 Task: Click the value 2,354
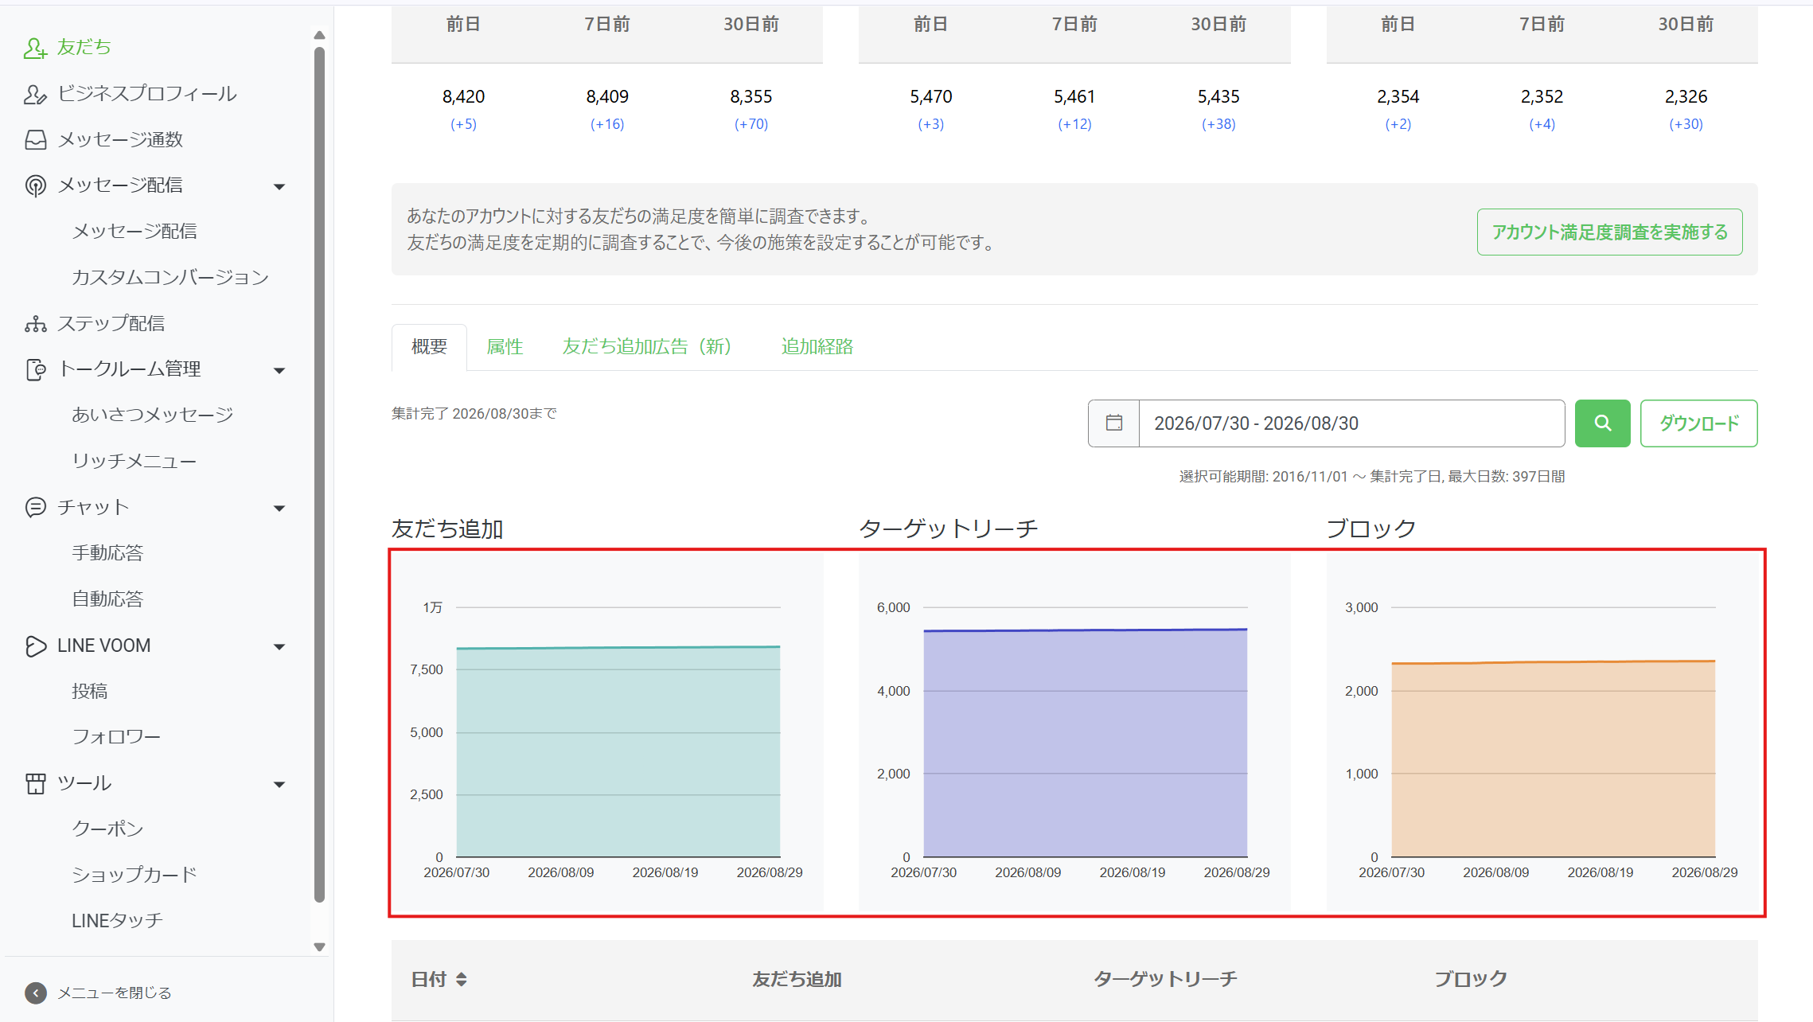click(x=1398, y=97)
